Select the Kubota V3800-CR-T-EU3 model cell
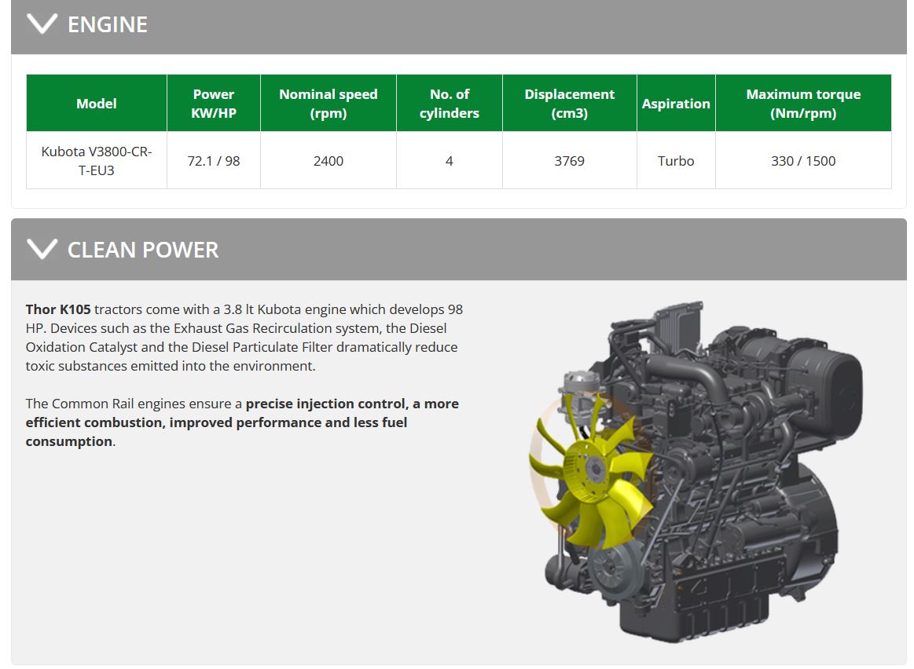 97,160
